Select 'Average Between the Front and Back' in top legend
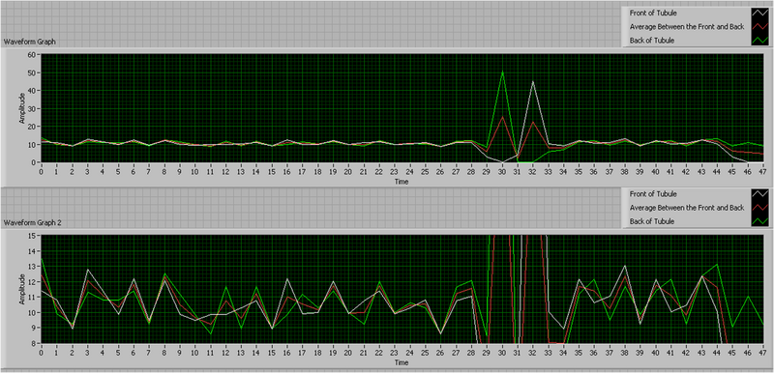 click(687, 27)
